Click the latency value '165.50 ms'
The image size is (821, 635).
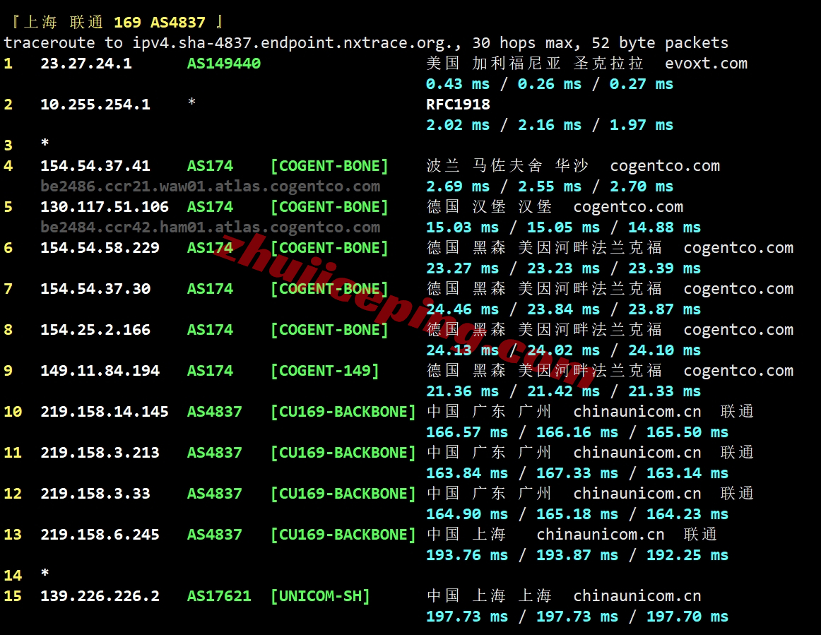point(687,432)
